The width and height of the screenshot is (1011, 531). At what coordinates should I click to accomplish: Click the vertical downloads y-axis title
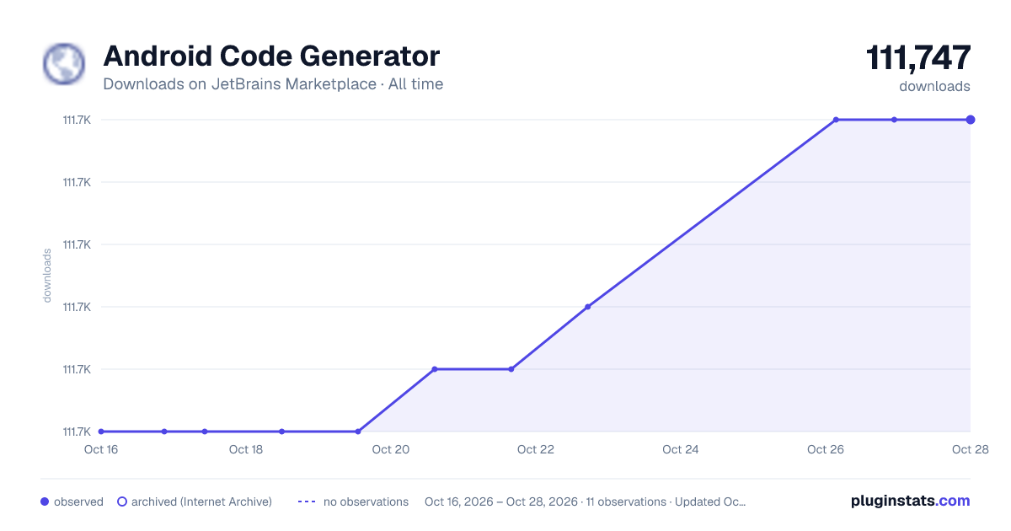47,276
